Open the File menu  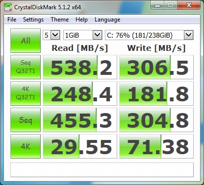[x=12, y=20]
